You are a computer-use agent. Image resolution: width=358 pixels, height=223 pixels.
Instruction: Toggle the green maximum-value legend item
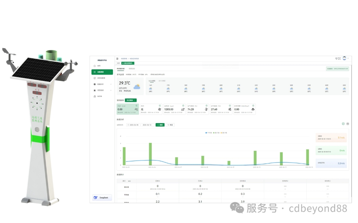(216, 132)
